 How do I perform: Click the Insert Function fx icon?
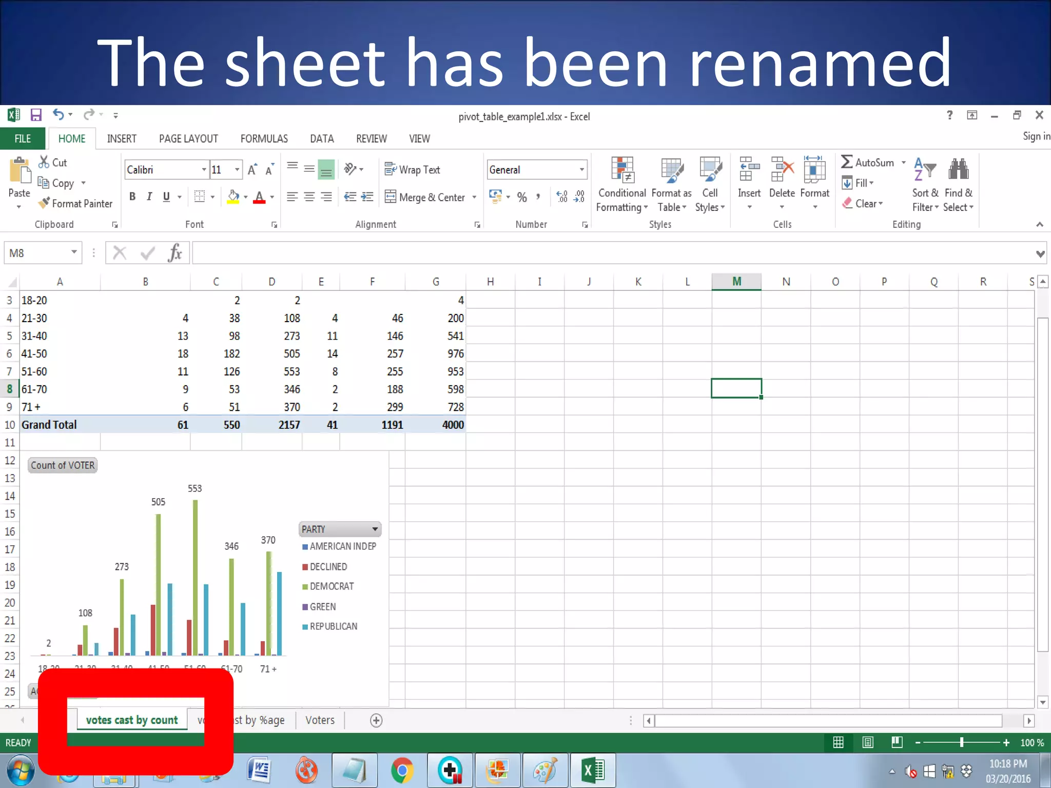coord(175,253)
